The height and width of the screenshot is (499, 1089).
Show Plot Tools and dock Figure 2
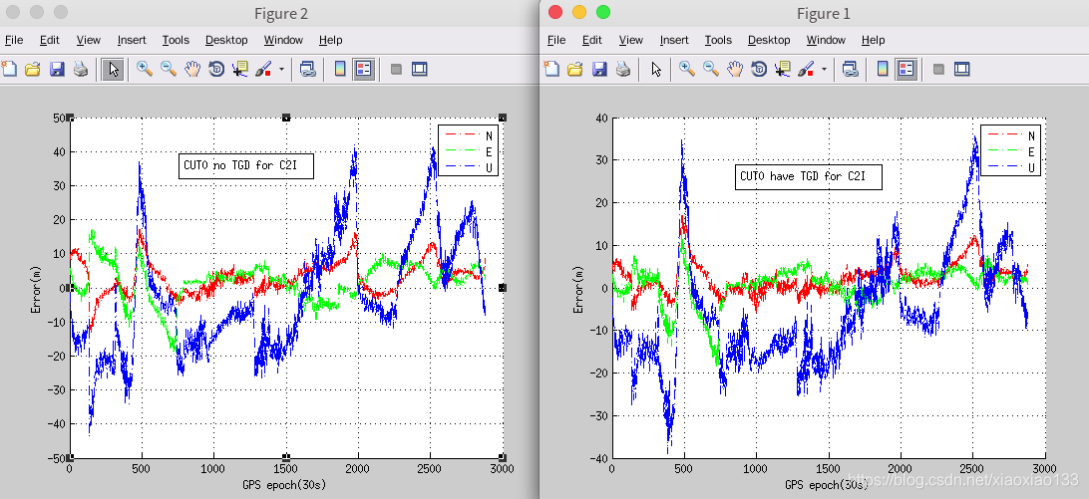pyautogui.click(x=420, y=69)
